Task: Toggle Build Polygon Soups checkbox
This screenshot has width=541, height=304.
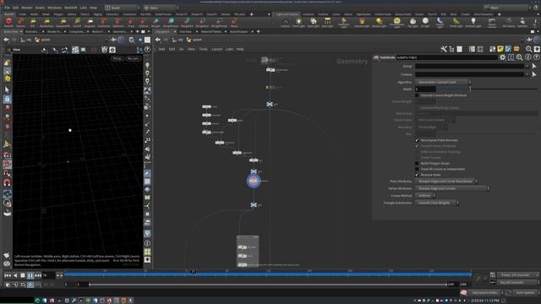Action: 417,163
